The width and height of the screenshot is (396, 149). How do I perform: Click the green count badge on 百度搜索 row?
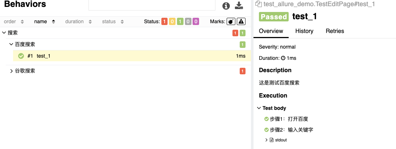(x=243, y=45)
